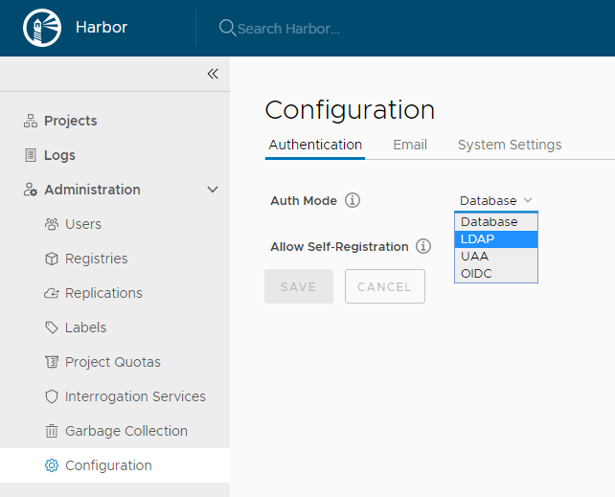The height and width of the screenshot is (497, 615).
Task: Show Auth Mode info tooltip icon
Action: click(353, 200)
